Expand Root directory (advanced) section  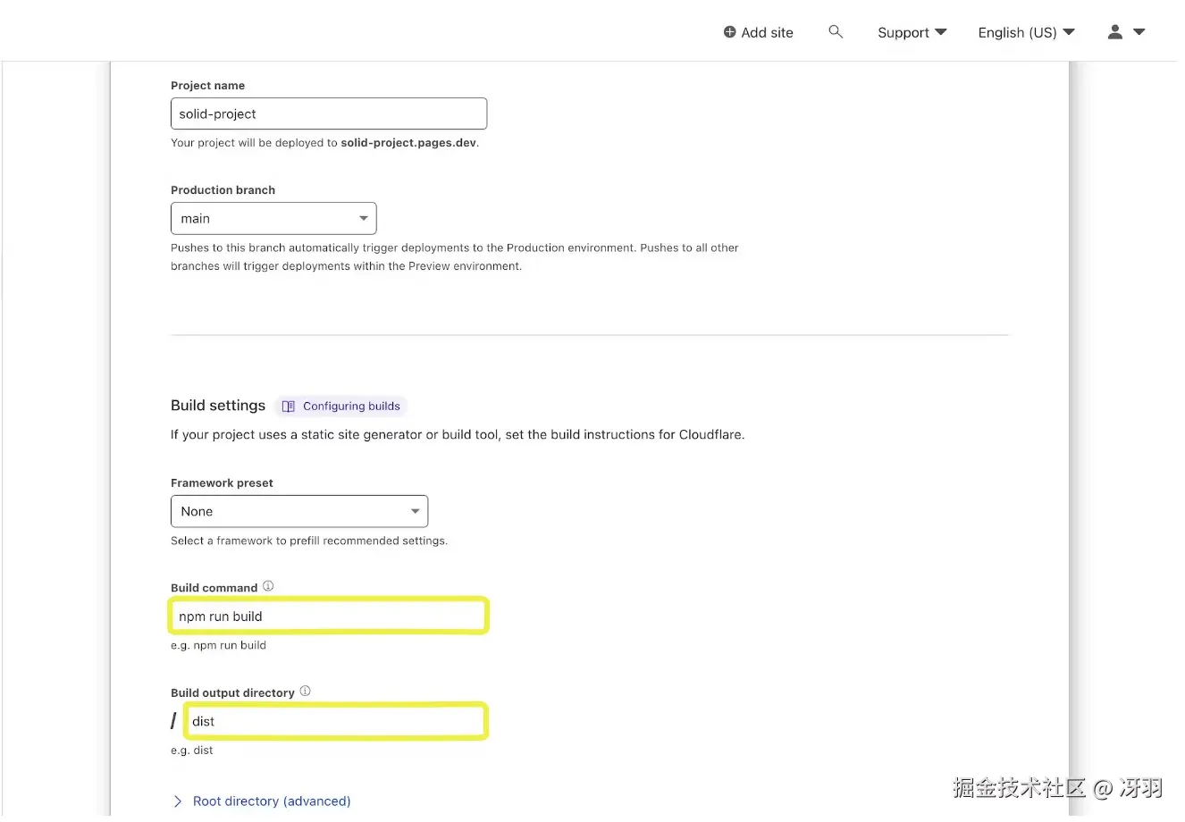(x=272, y=801)
